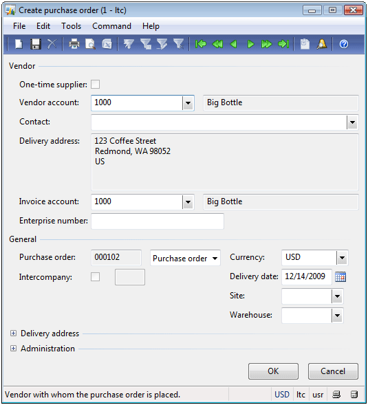Image resolution: width=368 pixels, height=405 pixels.
Task: Click the status bar printer-like icon
Action: pyautogui.click(x=336, y=395)
